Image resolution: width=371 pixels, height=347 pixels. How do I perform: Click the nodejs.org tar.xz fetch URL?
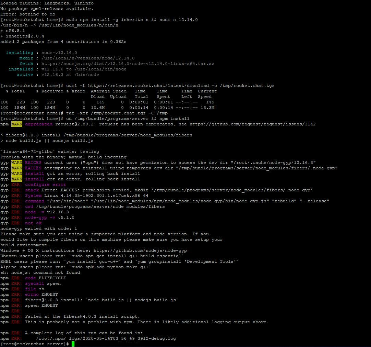click(128, 64)
